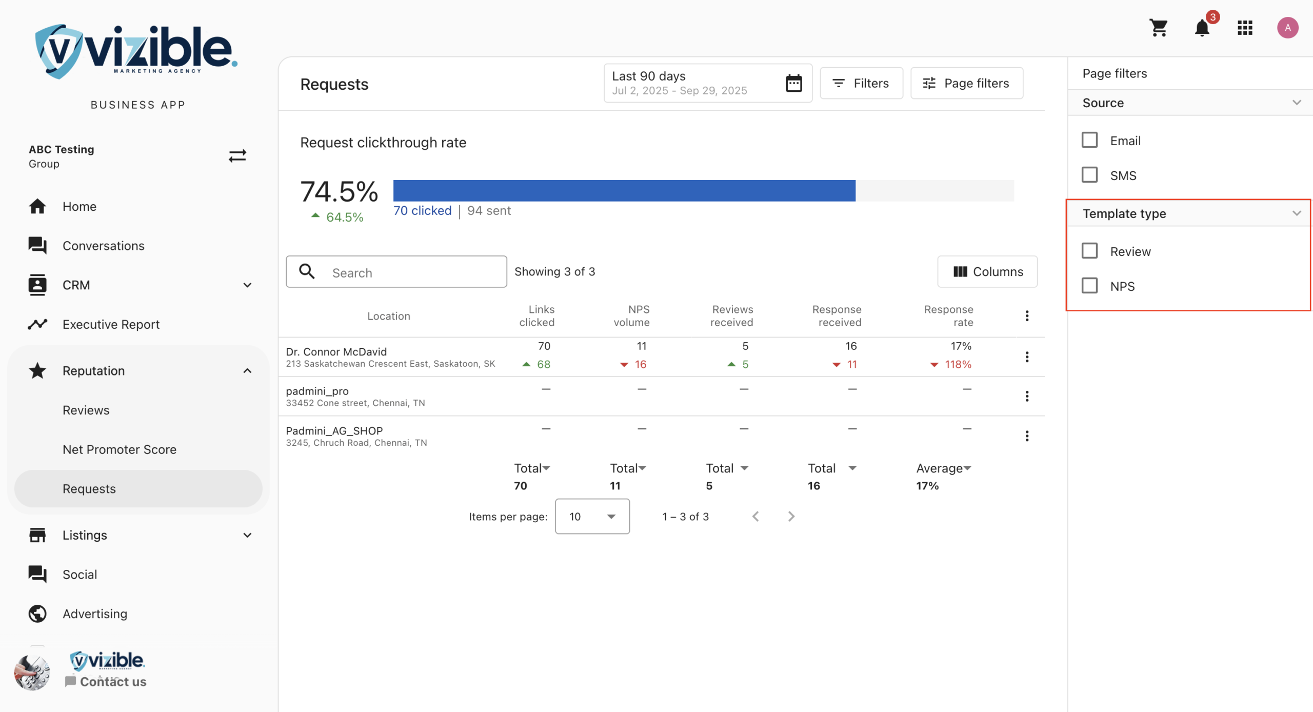Go to next page arrow
Viewport: 1313px width, 712px height.
tap(791, 517)
